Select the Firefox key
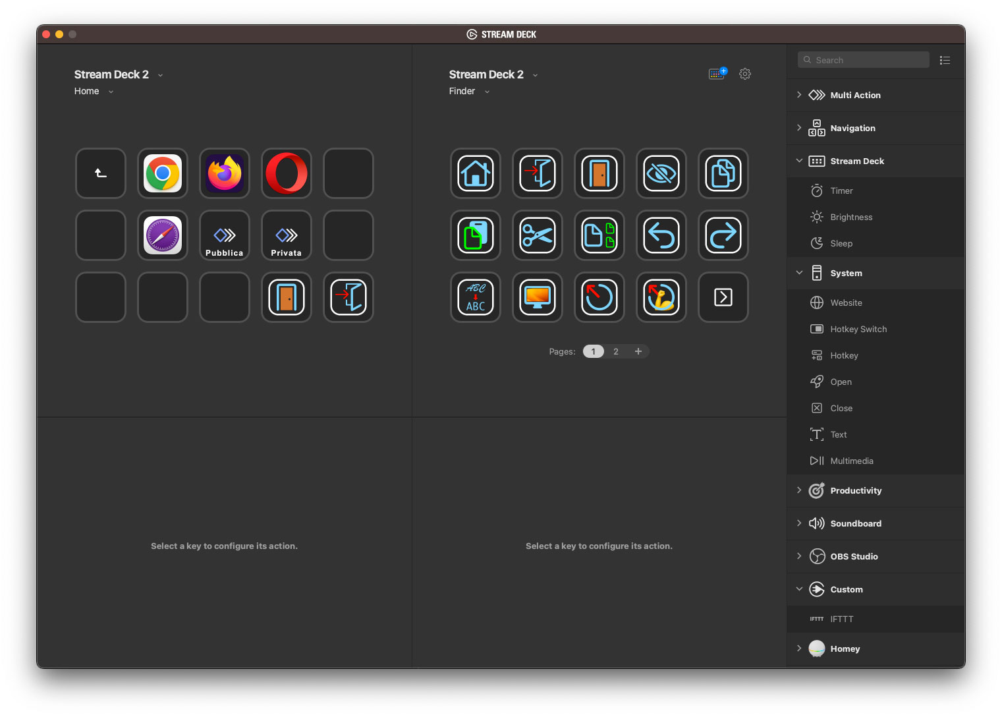The width and height of the screenshot is (1002, 717). [225, 173]
